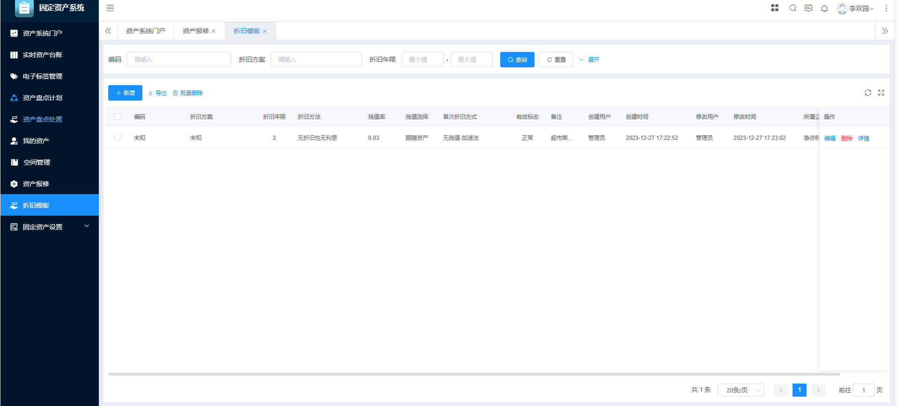Click the 折旧方案 input field
Screen dimensions: 897x406
[316, 59]
